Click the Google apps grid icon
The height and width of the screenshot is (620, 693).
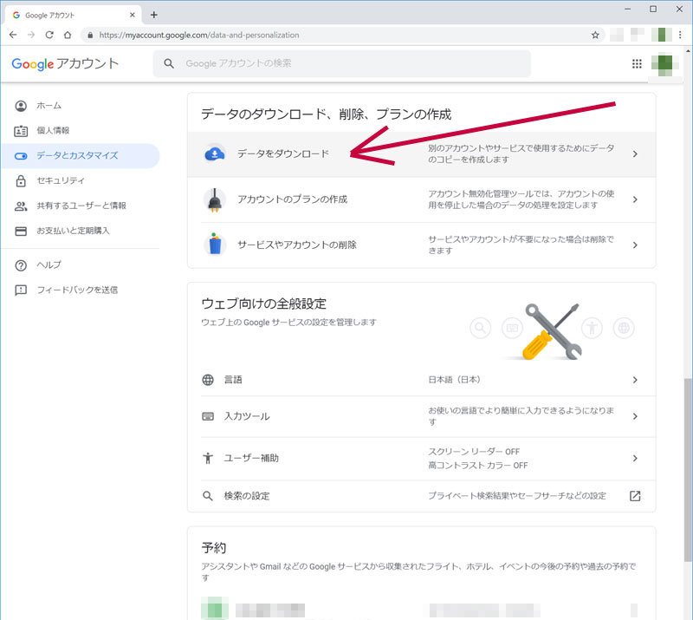click(x=637, y=63)
